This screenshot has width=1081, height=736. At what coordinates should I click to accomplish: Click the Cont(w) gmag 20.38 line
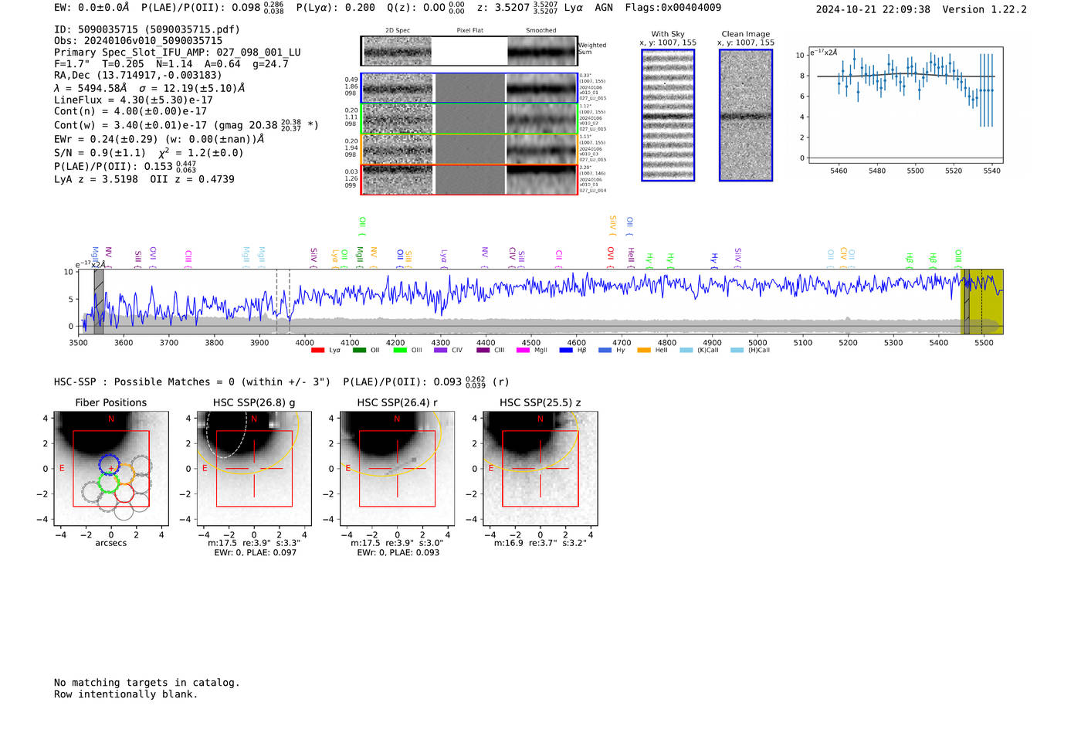pyautogui.click(x=186, y=124)
